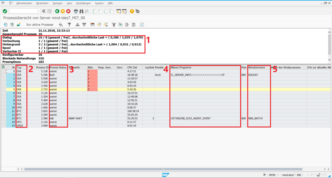This screenshot has width=332, height=178.
Task: Click the Refresh icon in application toolbar
Action: click(6, 25)
